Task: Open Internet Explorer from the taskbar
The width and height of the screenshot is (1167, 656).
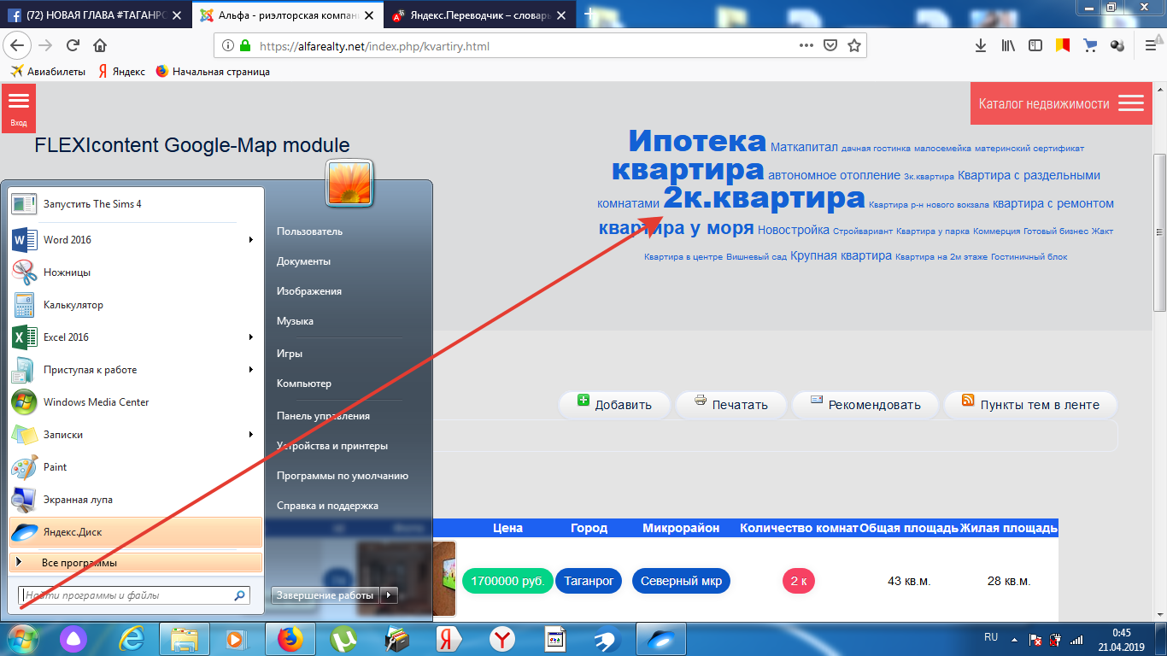Action: click(x=132, y=639)
